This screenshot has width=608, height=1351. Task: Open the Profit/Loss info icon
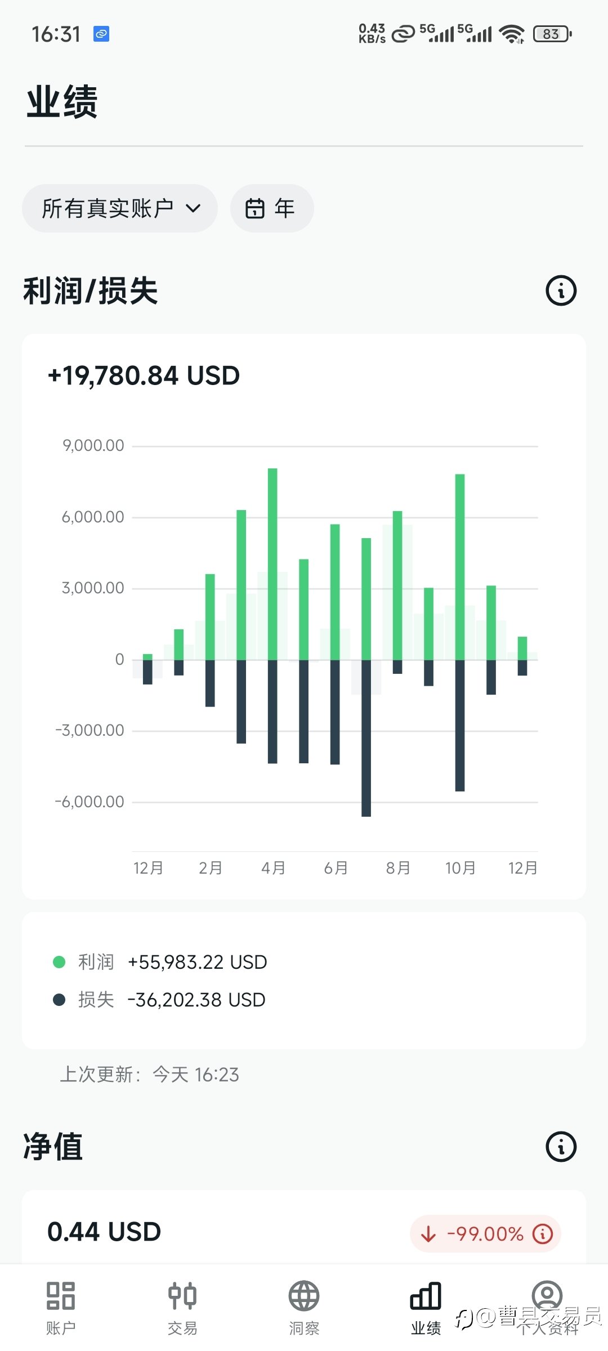coord(561,290)
